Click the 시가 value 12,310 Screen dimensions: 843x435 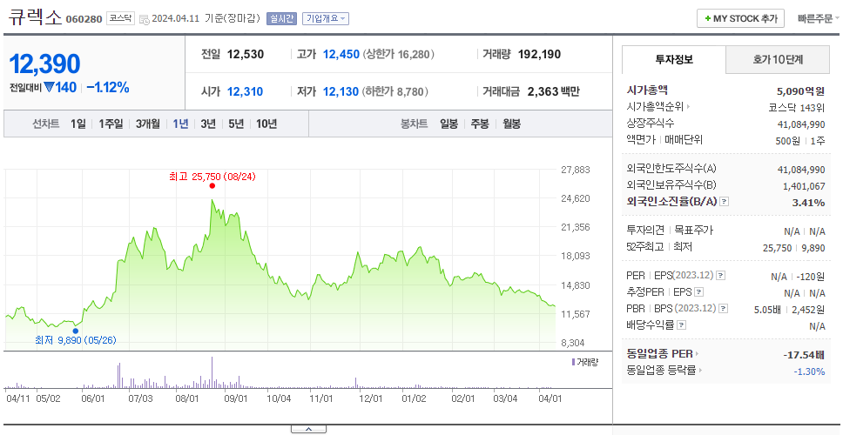(x=246, y=92)
